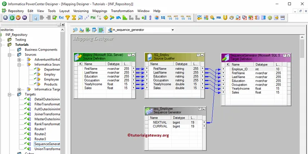This screenshot has width=308, height=154.
Task: Click the navigator tree scroll up arrow
Action: pyautogui.click(x=63, y=30)
